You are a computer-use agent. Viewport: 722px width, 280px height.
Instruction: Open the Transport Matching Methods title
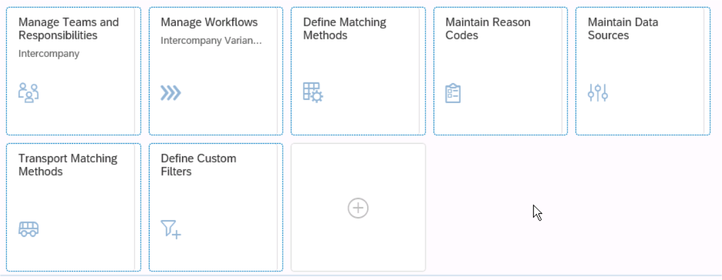[x=68, y=165]
